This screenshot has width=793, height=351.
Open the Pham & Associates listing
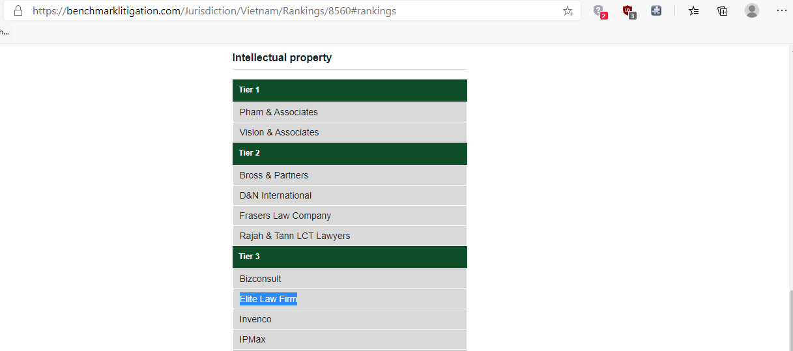(278, 112)
